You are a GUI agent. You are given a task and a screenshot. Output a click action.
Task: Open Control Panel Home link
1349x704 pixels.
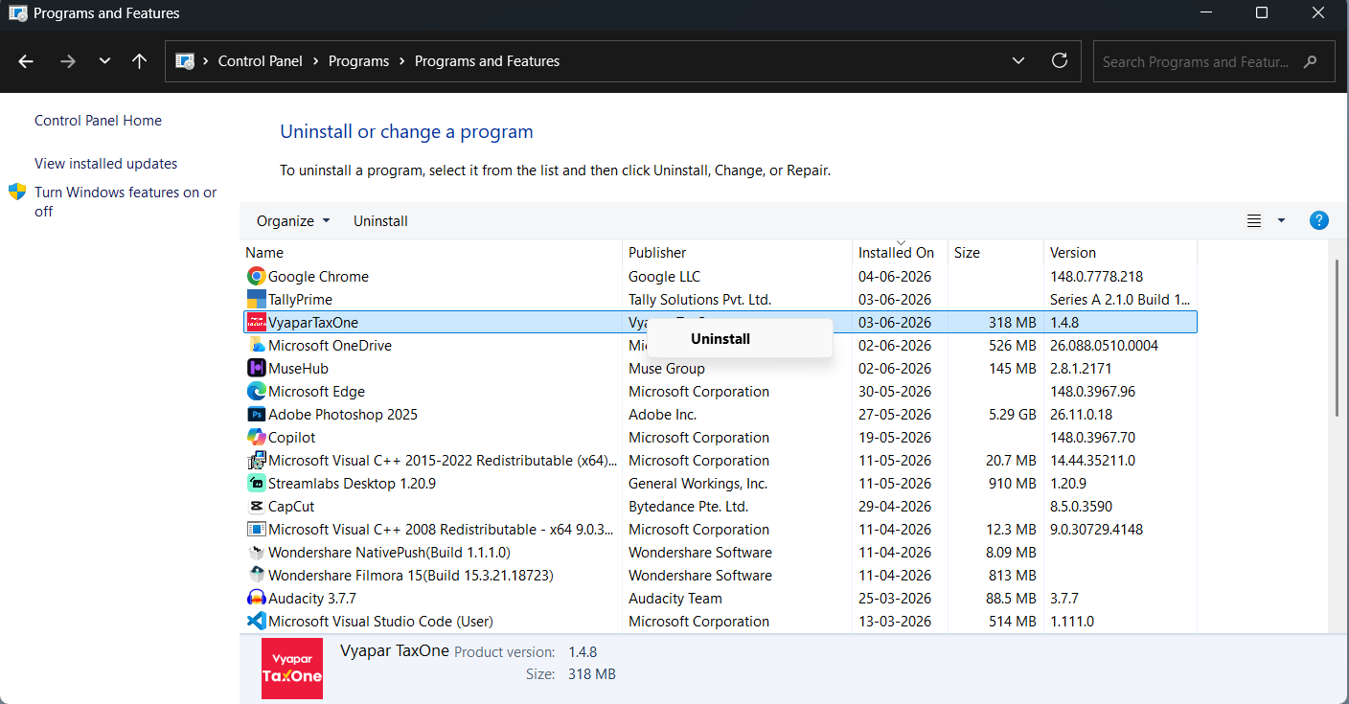[98, 121]
